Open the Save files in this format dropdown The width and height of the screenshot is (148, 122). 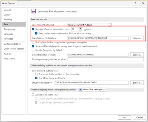[x=110, y=25]
